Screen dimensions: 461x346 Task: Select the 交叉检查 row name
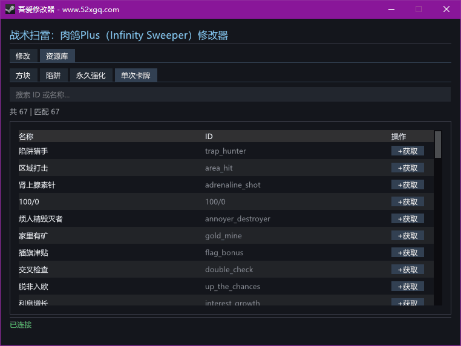click(33, 270)
